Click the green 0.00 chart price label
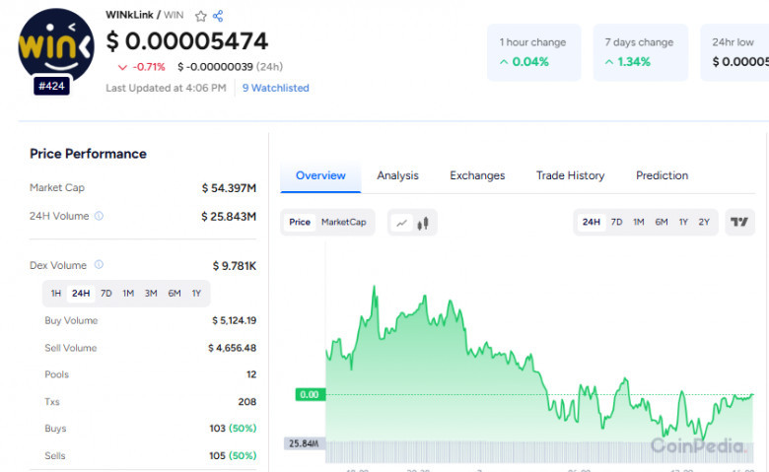 (x=310, y=394)
